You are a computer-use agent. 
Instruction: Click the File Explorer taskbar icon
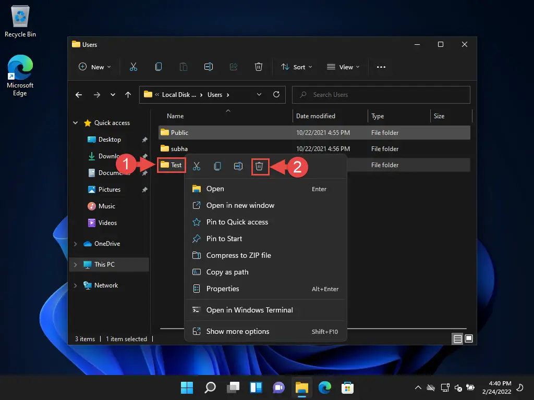point(302,387)
